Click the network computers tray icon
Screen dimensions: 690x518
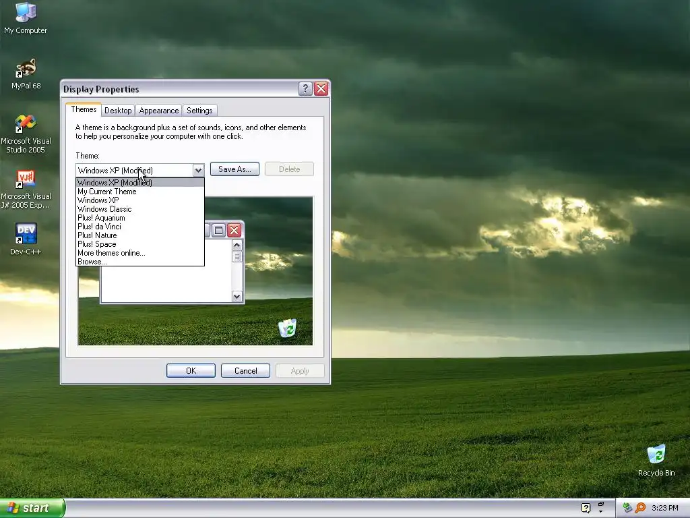[x=627, y=508]
